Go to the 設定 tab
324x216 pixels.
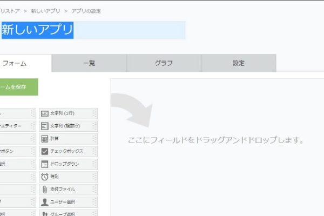(x=239, y=63)
